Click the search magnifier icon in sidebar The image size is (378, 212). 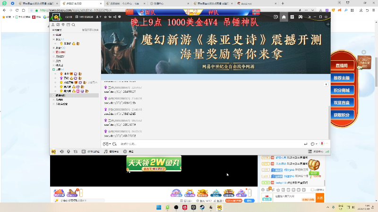(73, 25)
